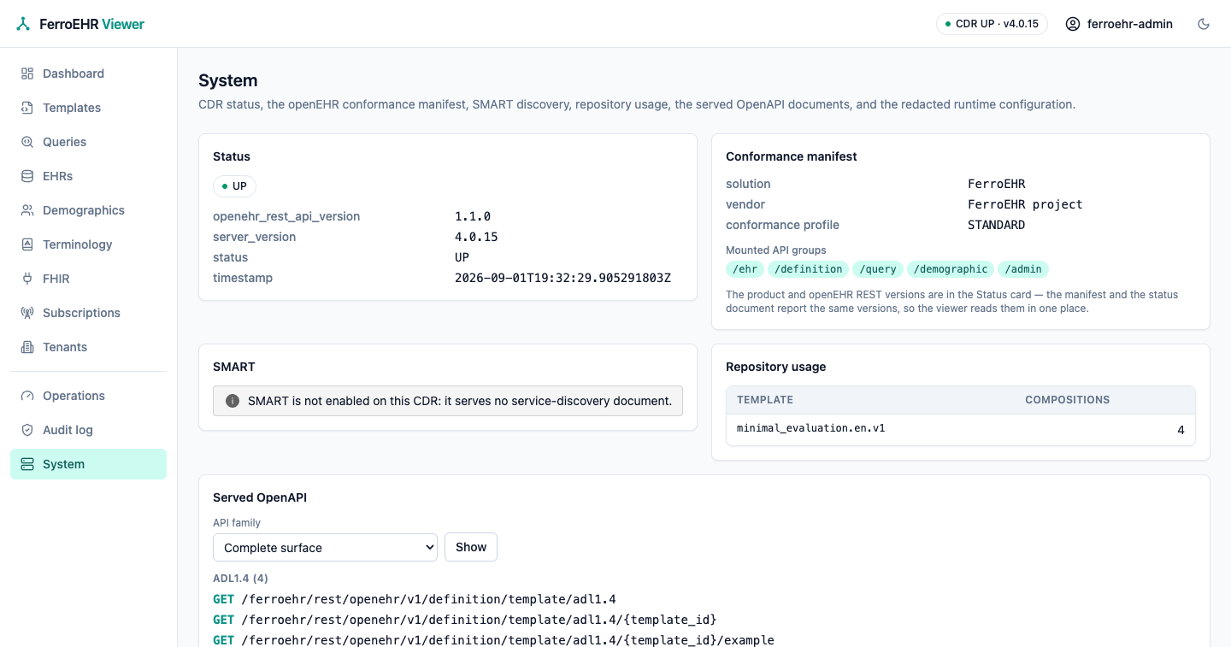This screenshot has height=647, width=1231.
Task: Click the Mounted API groups label
Action: click(776, 250)
